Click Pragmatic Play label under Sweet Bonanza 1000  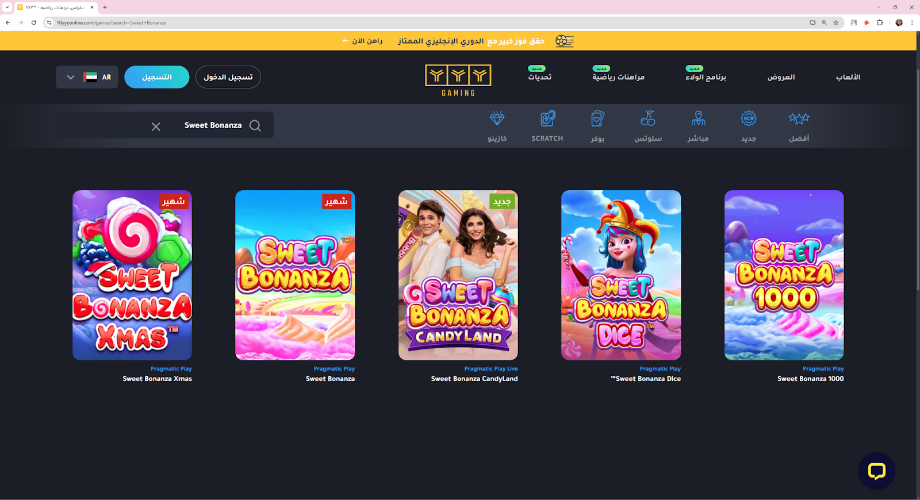[823, 369]
